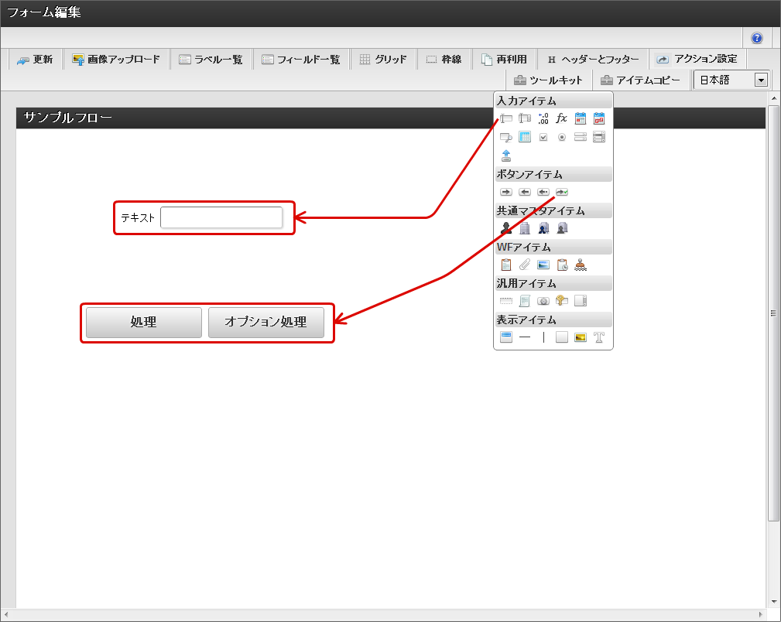Select the radio button input item icon

coord(562,137)
